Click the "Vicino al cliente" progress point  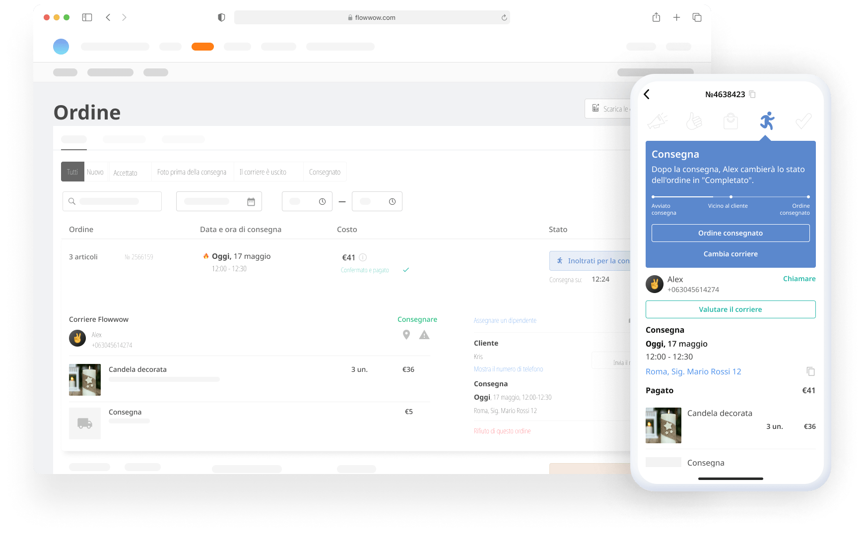pyautogui.click(x=731, y=197)
